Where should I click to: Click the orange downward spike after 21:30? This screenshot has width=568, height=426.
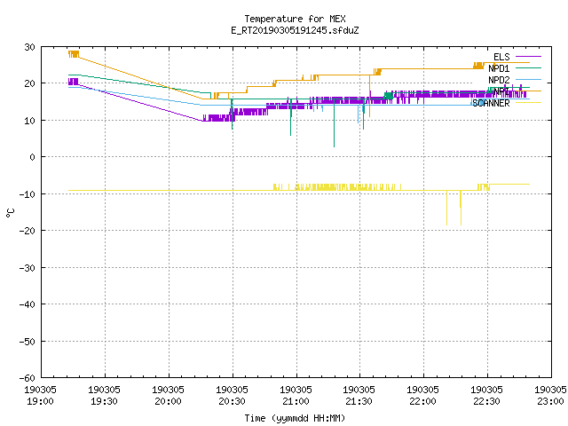click(369, 98)
